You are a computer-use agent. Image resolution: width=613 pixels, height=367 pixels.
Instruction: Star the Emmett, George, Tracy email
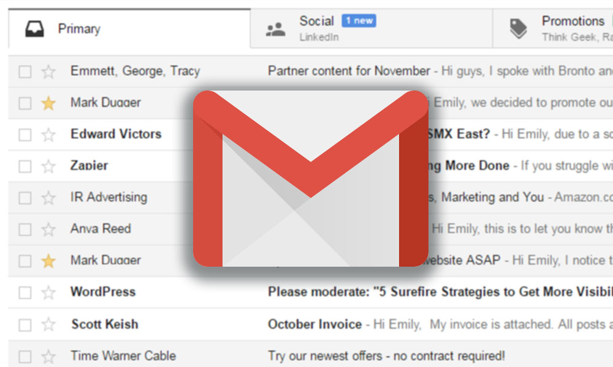(x=48, y=72)
